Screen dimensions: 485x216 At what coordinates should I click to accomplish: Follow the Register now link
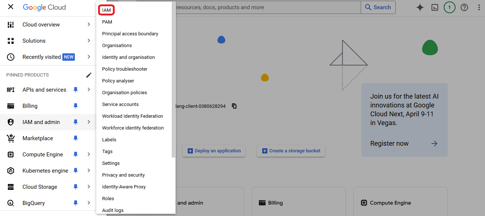(389, 144)
